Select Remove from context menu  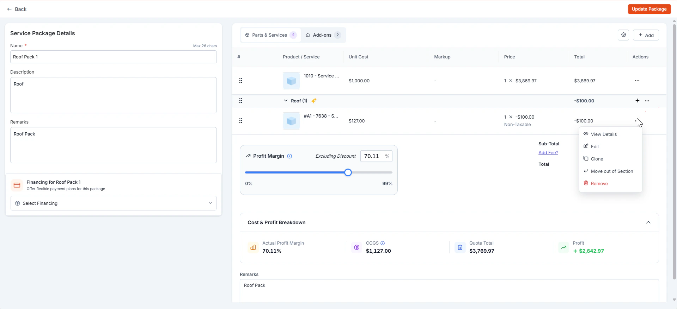point(610,183)
